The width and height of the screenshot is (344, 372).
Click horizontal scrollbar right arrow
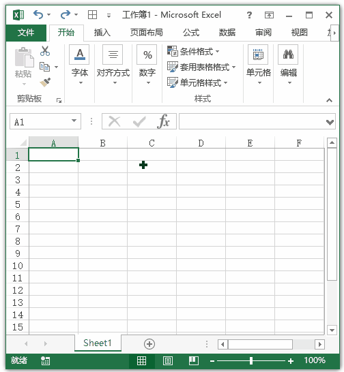(319, 344)
